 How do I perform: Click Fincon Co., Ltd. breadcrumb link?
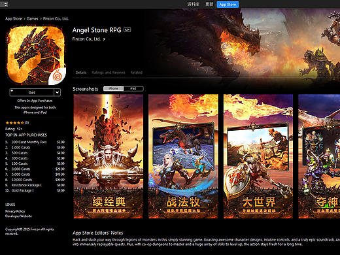click(x=56, y=18)
